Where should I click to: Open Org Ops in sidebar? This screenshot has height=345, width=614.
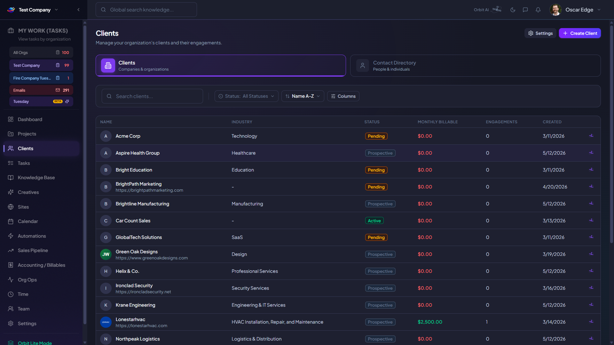[41, 280]
